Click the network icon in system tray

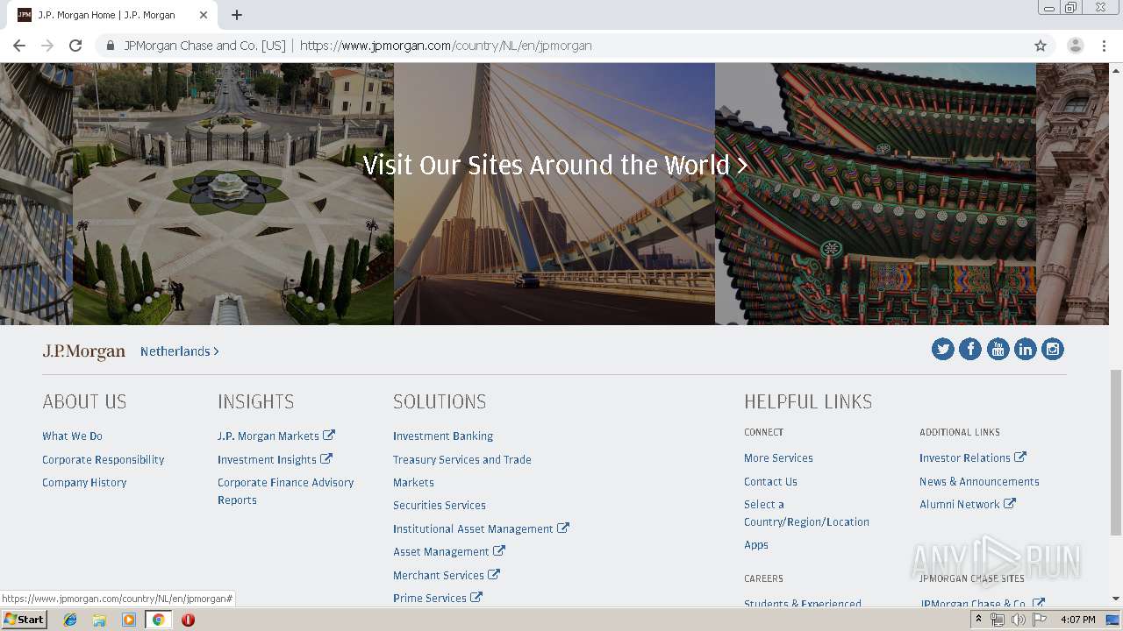pyautogui.click(x=998, y=620)
